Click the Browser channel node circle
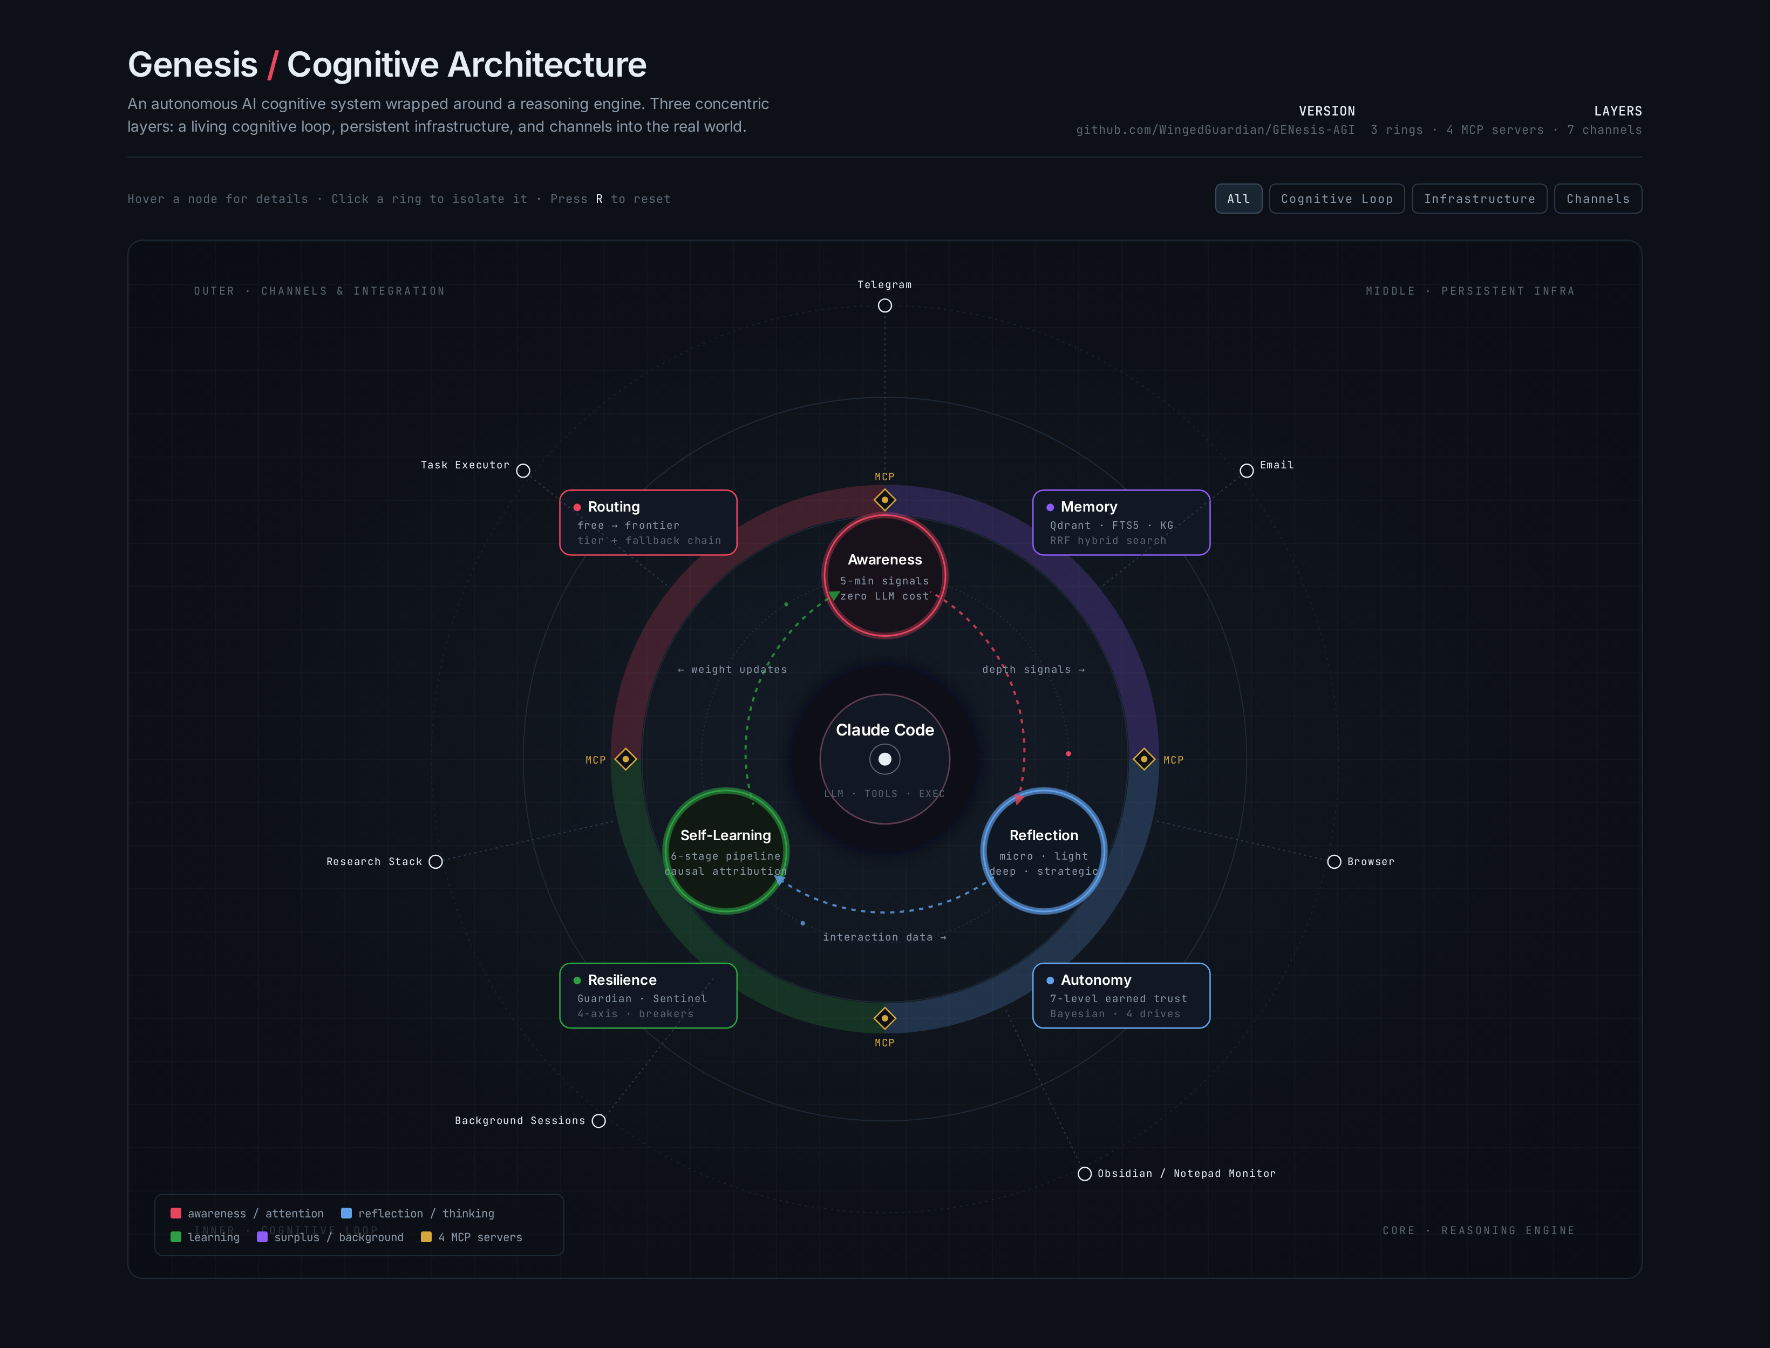1770x1348 pixels. pyautogui.click(x=1333, y=862)
